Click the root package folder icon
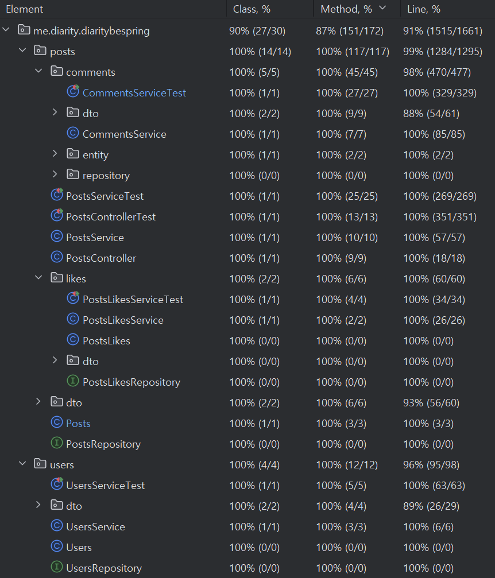Viewport: 495px width, 578px height. tap(24, 29)
